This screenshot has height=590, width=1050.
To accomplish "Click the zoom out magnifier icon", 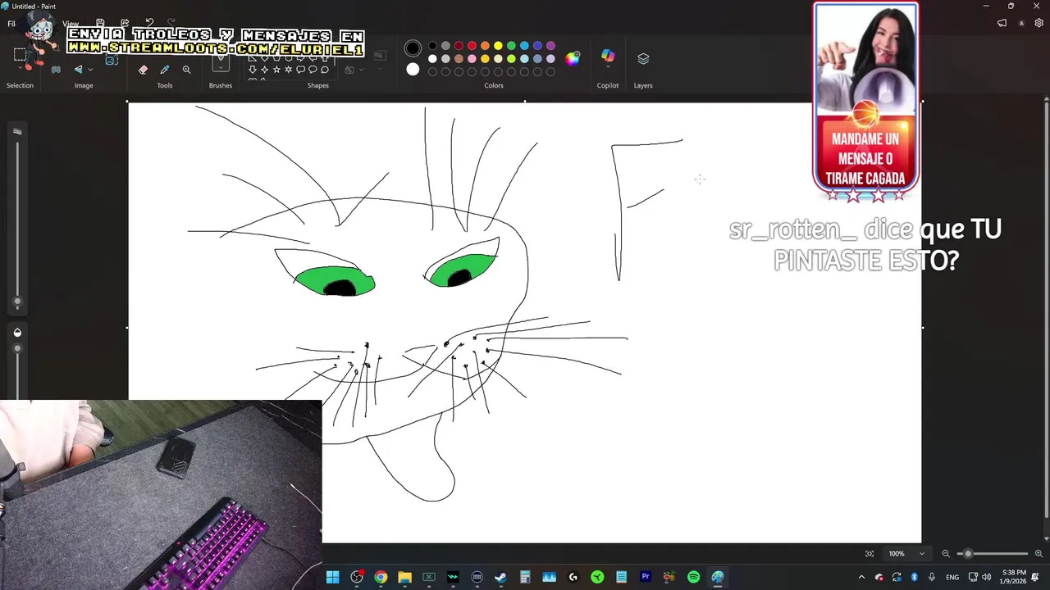I will click(x=946, y=554).
